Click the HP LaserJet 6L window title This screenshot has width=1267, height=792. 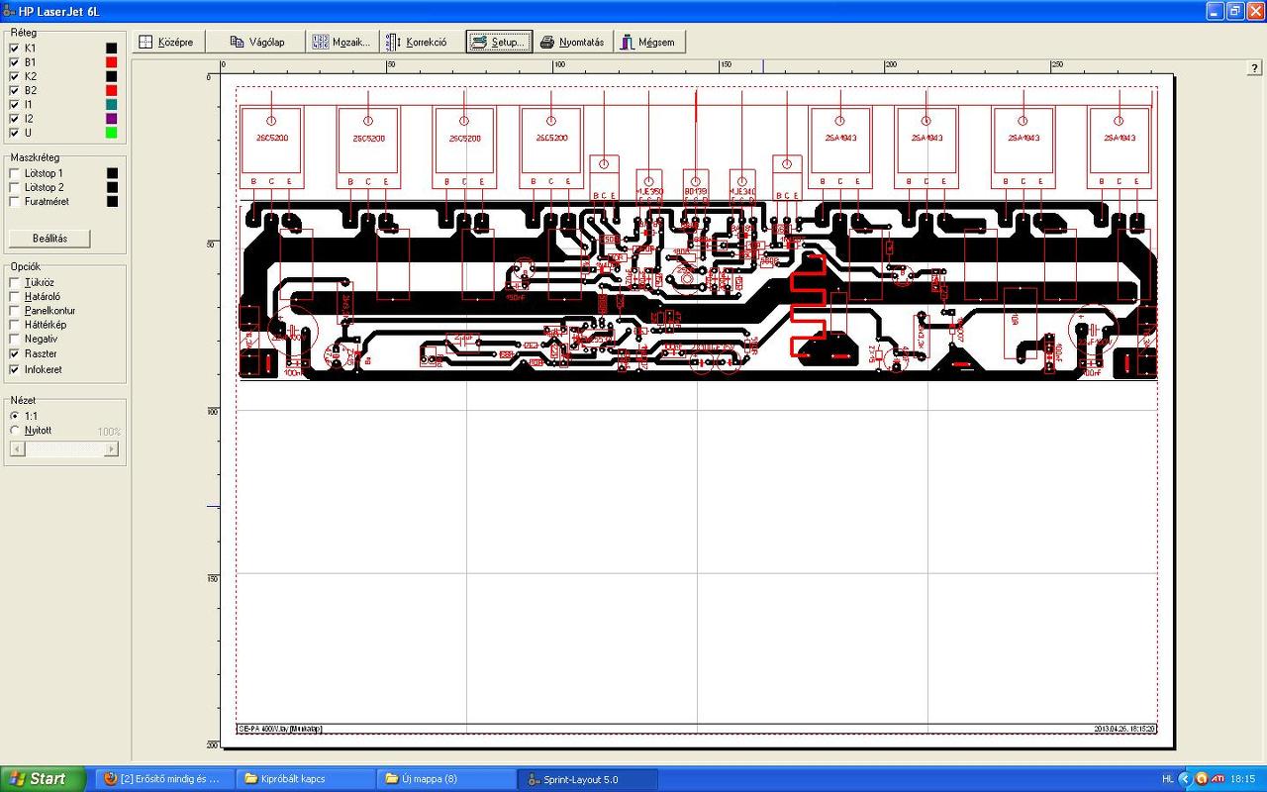(59, 12)
